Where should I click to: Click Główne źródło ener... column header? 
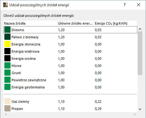tap(76, 23)
